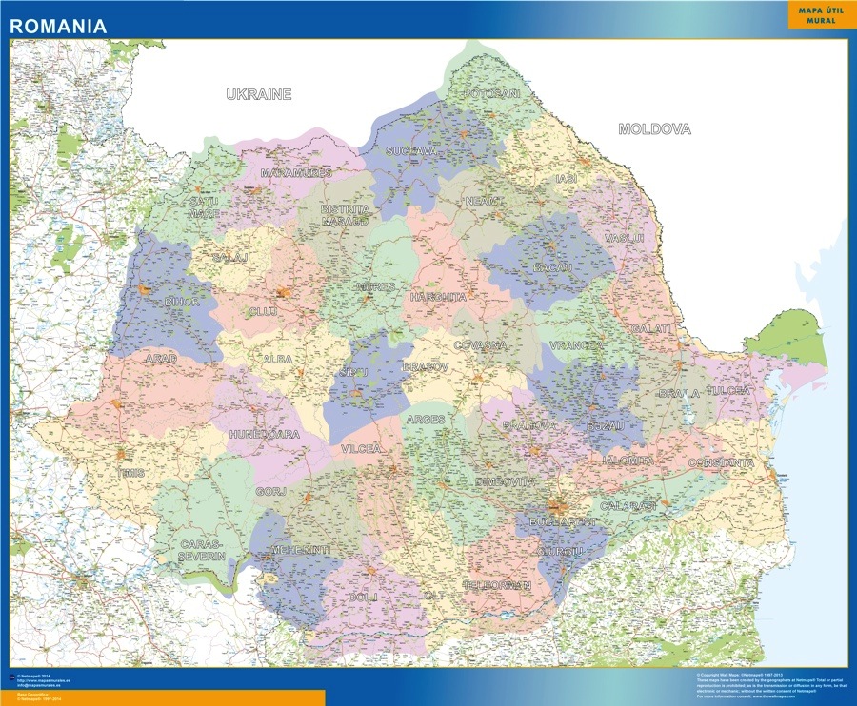Image resolution: width=857 pixels, height=706 pixels.
Task: Pick the GORJ county label
Action: [x=271, y=492]
